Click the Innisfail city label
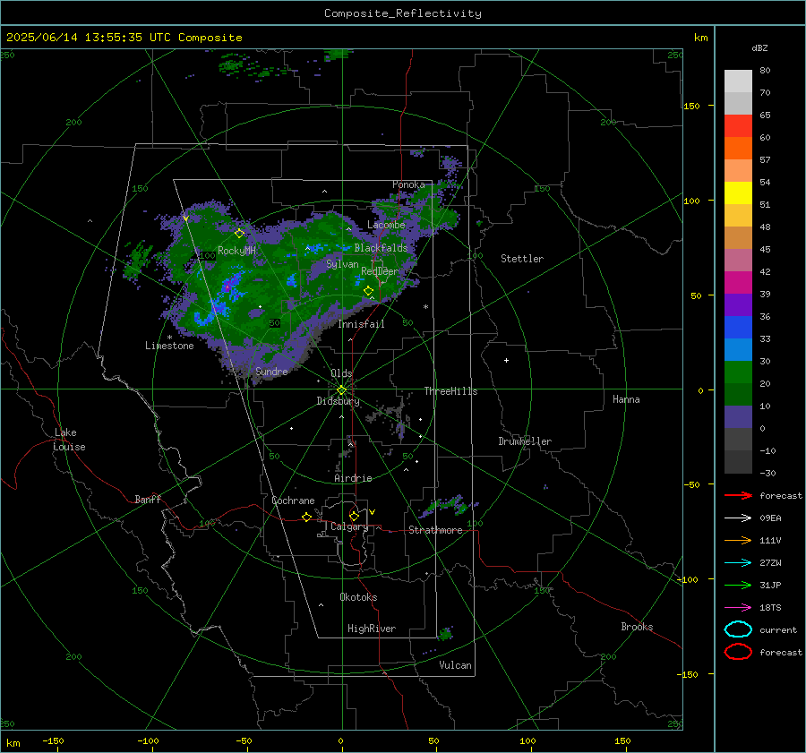 [x=361, y=324]
